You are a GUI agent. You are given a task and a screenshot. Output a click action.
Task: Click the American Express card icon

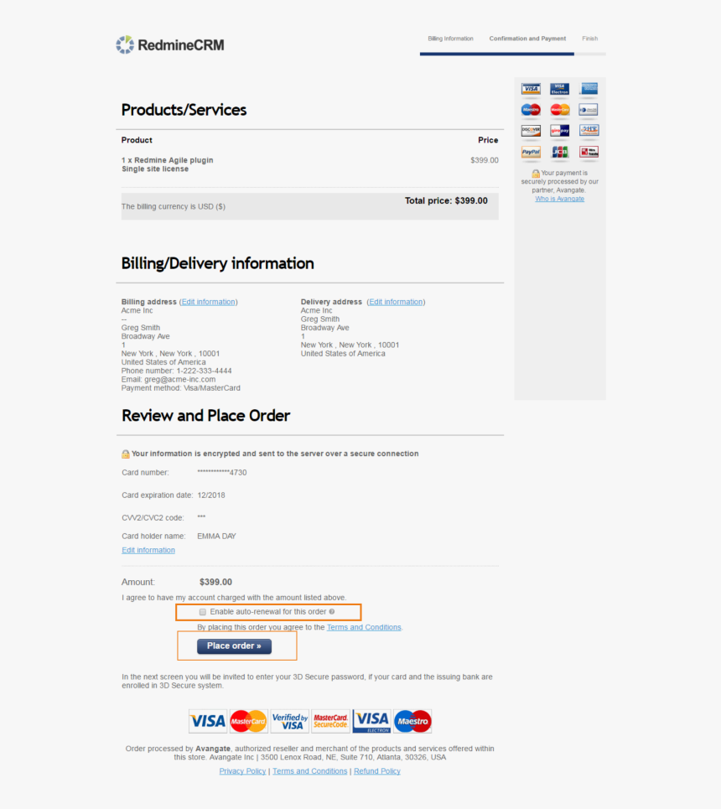(589, 89)
